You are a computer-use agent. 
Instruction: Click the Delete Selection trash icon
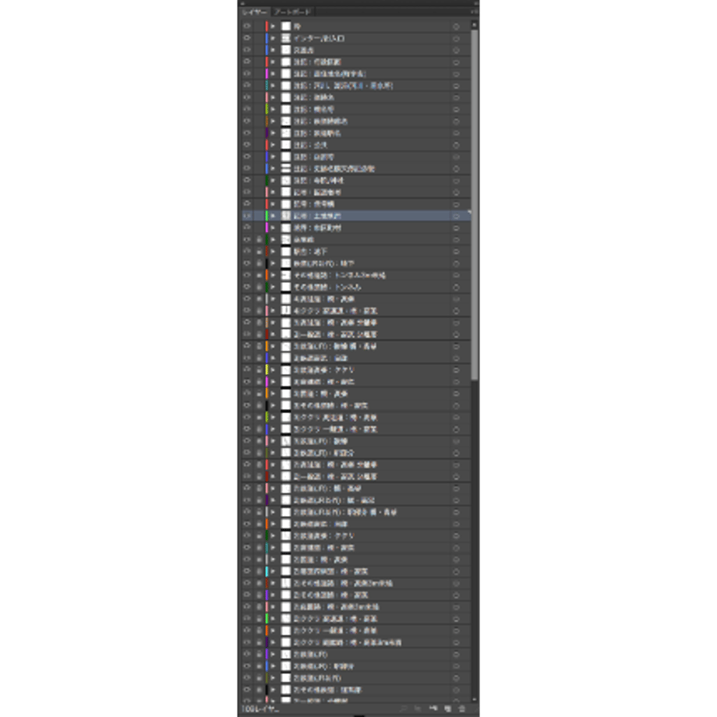(462, 708)
